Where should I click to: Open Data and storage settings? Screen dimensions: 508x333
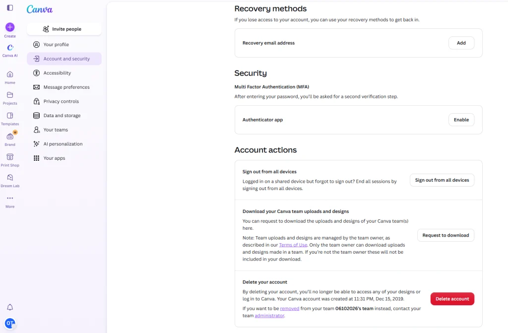pos(64,116)
